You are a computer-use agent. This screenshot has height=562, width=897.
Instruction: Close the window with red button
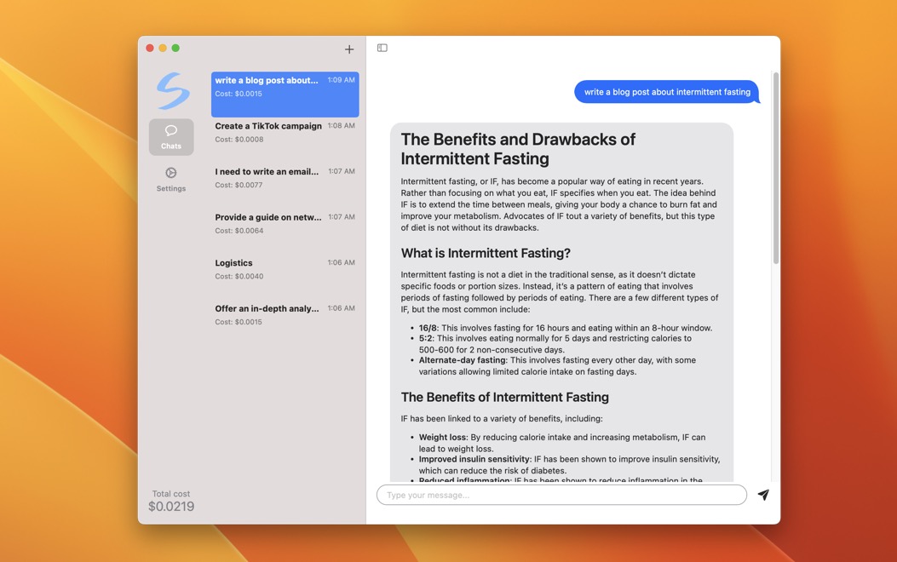150,48
